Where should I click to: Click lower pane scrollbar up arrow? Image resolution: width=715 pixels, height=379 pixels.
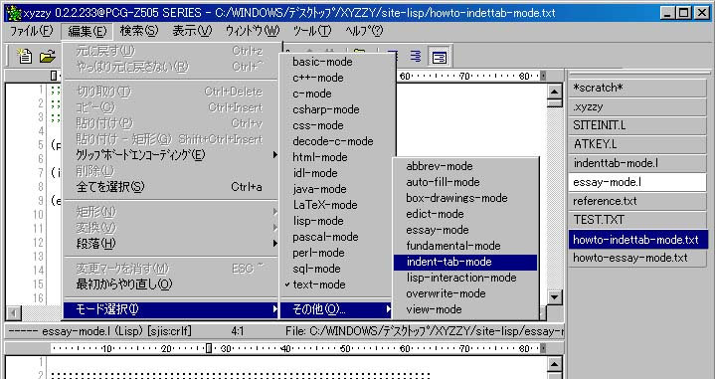tap(555, 364)
